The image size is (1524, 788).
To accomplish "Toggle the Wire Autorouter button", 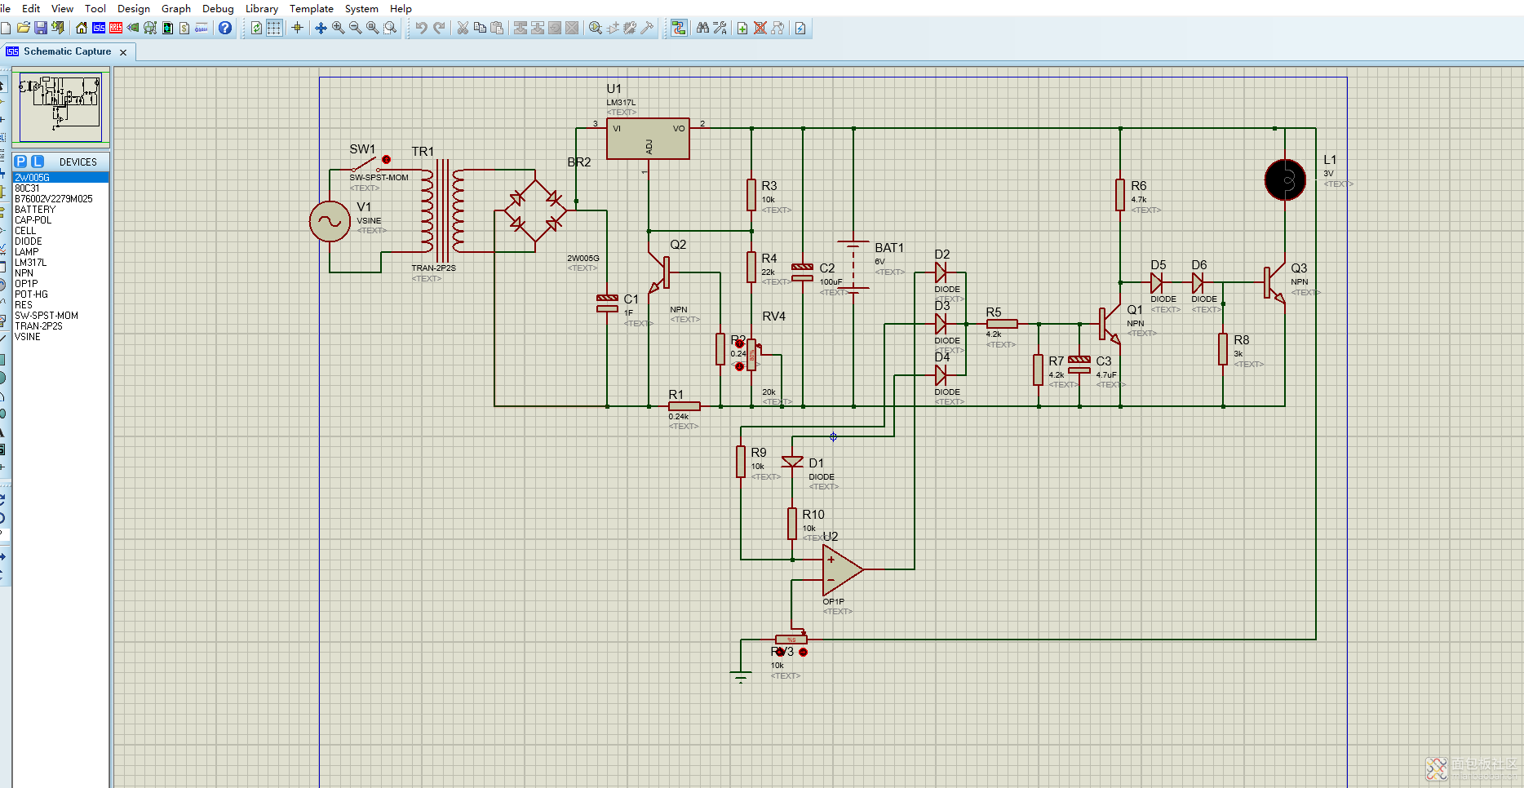I will click(679, 28).
